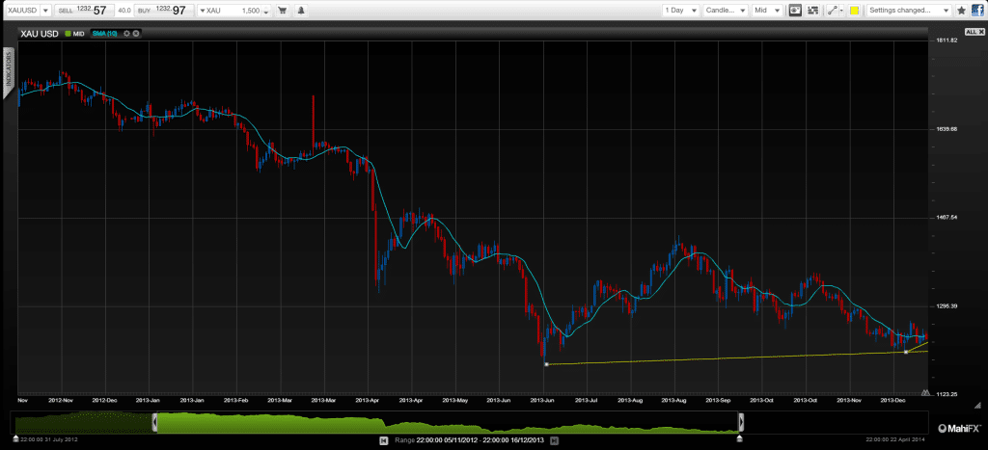Select the trend line drawing tool

tap(832, 10)
